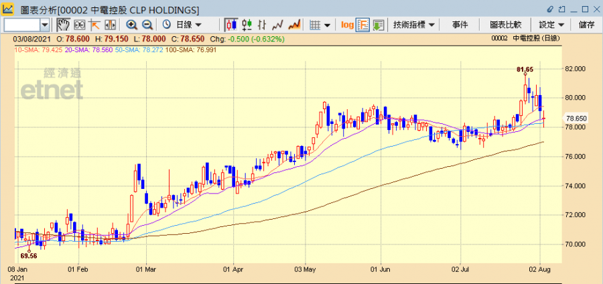The image size is (603, 284).
Task: Switch to line chart style
Action: coord(278,25)
